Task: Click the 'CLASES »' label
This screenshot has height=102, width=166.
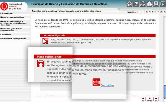Action: tap(132, 12)
